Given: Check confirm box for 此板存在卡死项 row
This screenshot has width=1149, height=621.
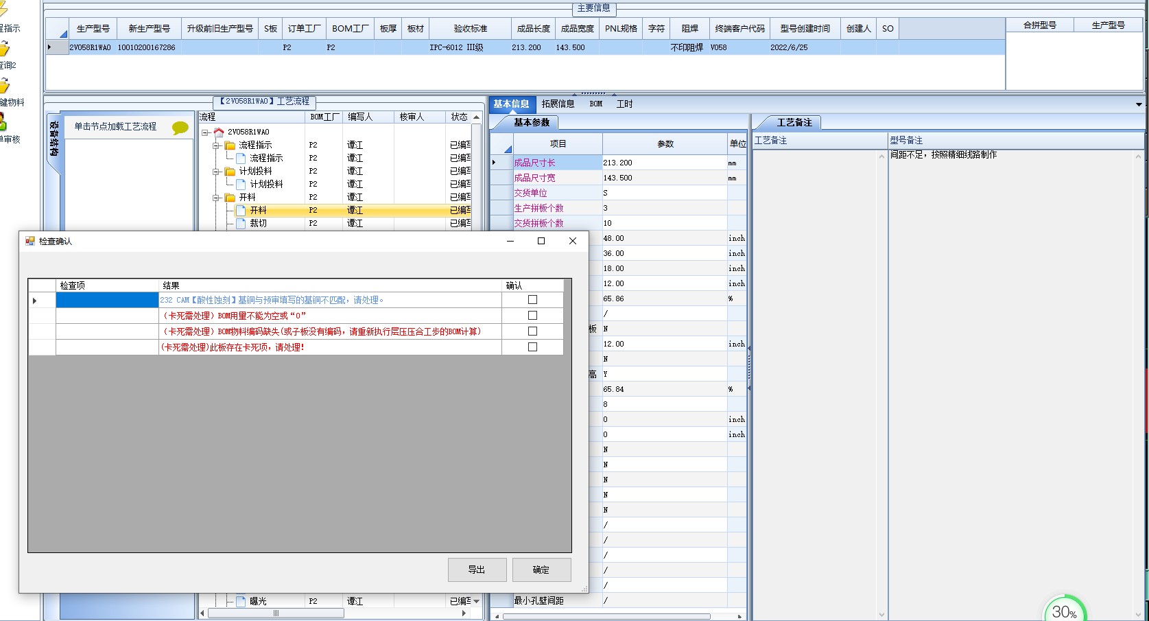Looking at the screenshot, I should [532, 347].
